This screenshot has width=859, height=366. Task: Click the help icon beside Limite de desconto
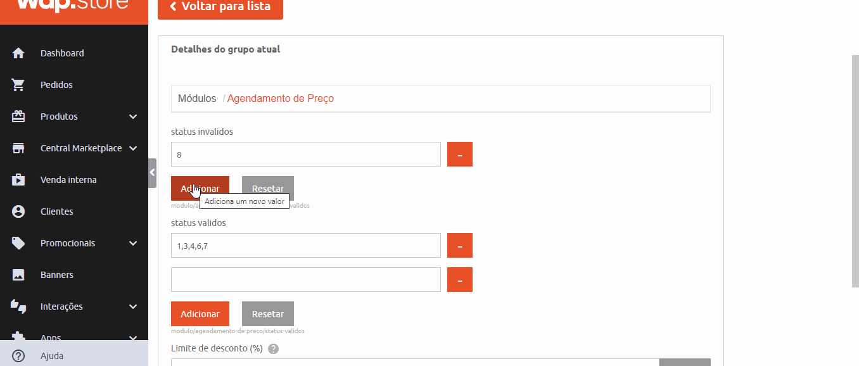[273, 349]
